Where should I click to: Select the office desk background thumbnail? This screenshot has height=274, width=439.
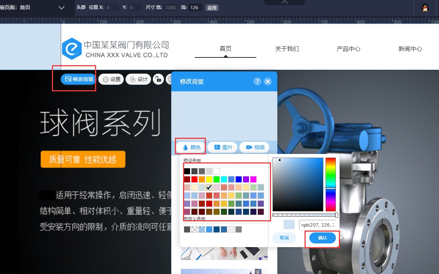tap(224, 254)
